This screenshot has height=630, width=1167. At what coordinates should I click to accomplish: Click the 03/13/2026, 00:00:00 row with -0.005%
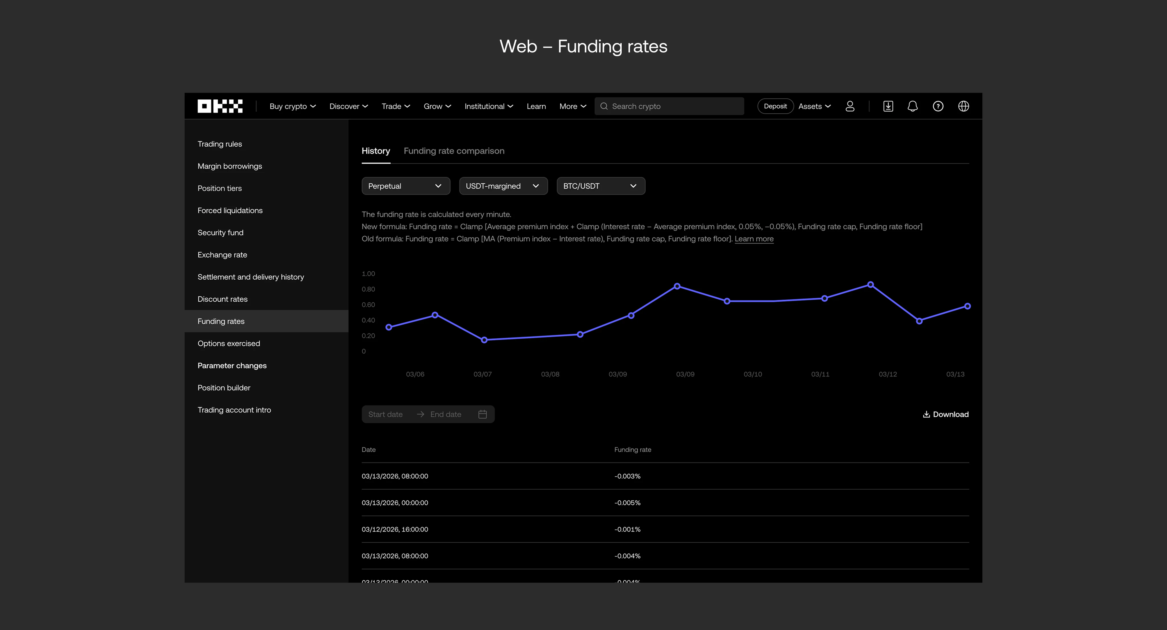coord(665,503)
